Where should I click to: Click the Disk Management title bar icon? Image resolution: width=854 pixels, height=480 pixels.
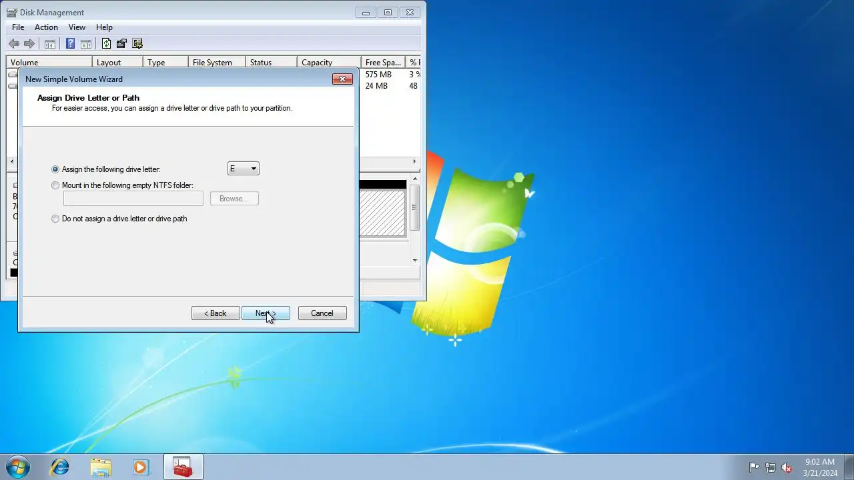[x=12, y=12]
